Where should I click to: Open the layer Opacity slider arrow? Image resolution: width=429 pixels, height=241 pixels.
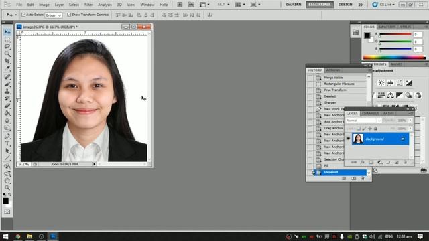(410, 120)
